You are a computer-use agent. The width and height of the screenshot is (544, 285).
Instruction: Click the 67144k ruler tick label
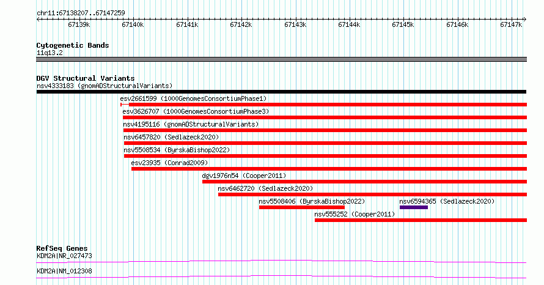[x=349, y=25]
